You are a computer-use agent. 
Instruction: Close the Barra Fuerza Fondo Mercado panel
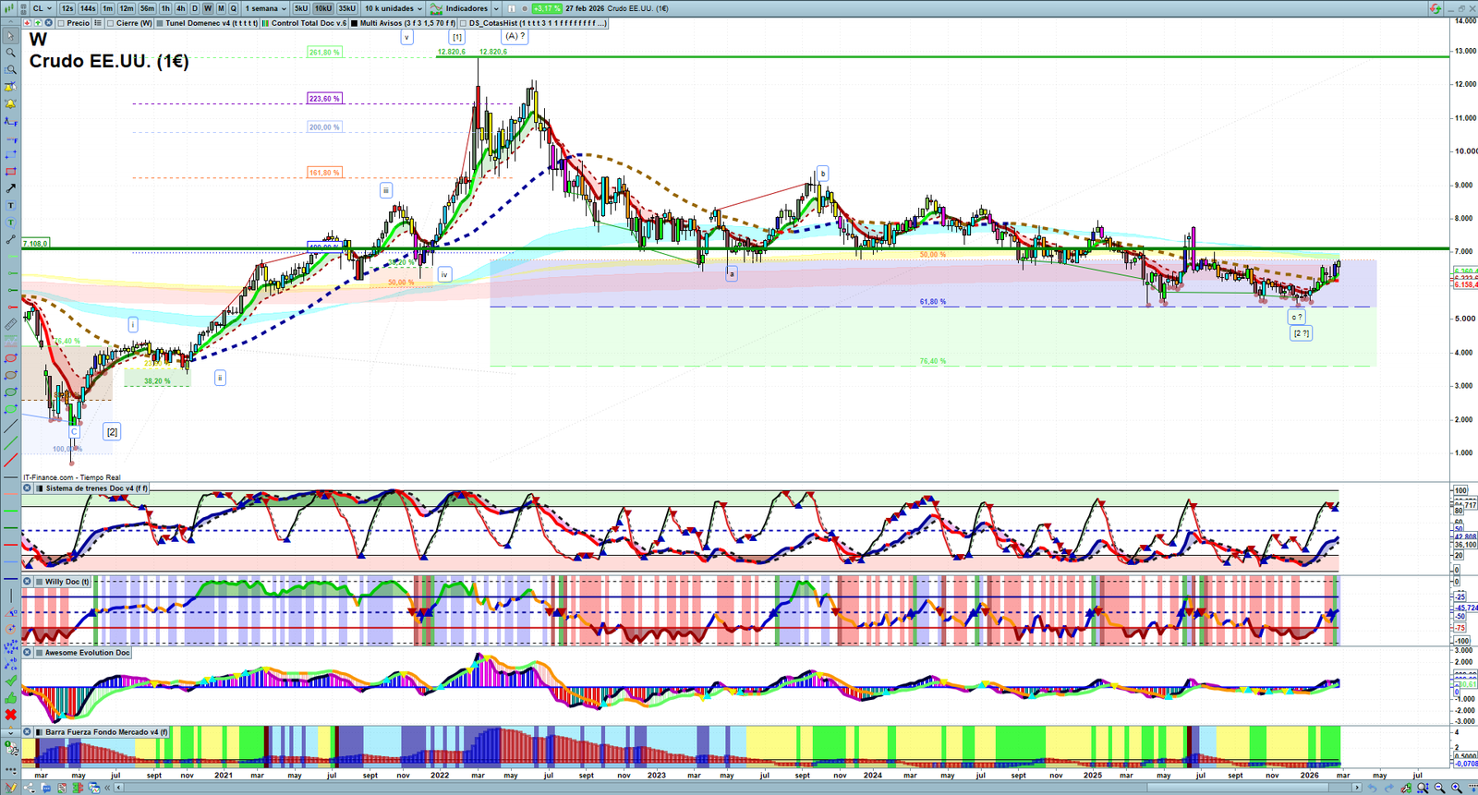(27, 732)
